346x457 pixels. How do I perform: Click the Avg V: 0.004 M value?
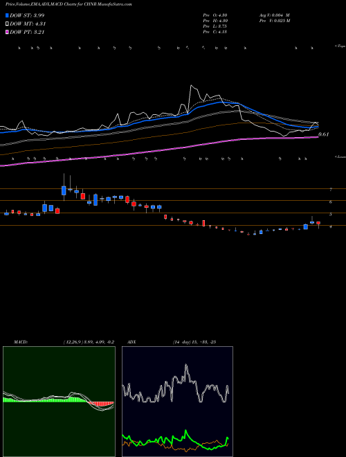point(274,15)
